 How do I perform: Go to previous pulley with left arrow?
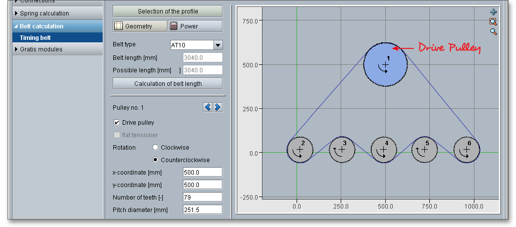tap(208, 107)
